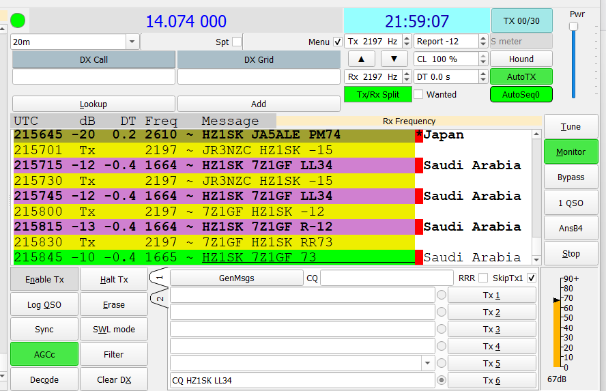Open the 20m band dropdown
Image resolution: width=606 pixels, height=391 pixels.
point(132,42)
